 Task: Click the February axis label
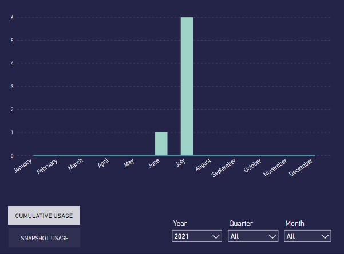47,166
